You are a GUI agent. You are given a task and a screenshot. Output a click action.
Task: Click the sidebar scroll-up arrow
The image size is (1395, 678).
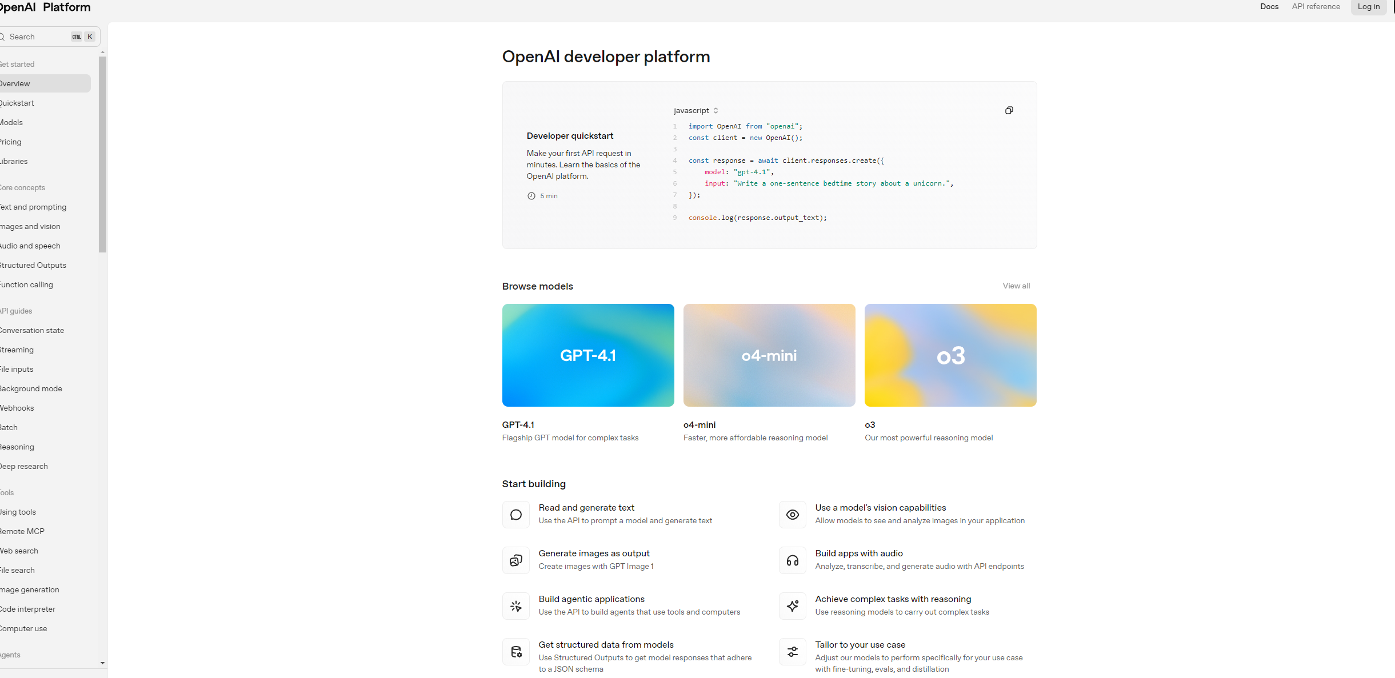pyautogui.click(x=102, y=52)
